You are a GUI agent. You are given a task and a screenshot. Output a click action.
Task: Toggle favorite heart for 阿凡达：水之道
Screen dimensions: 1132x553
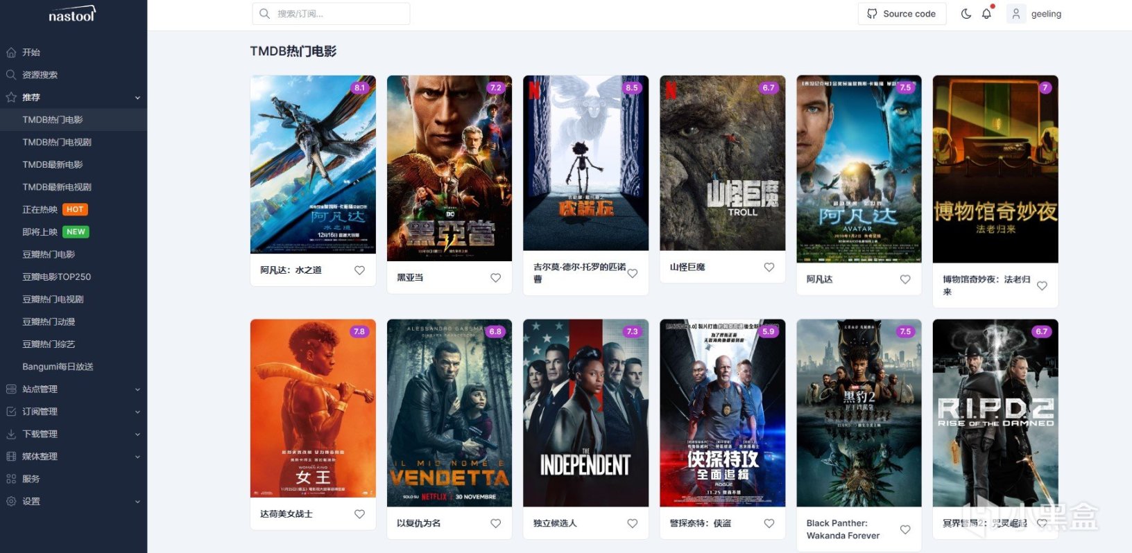[359, 270]
